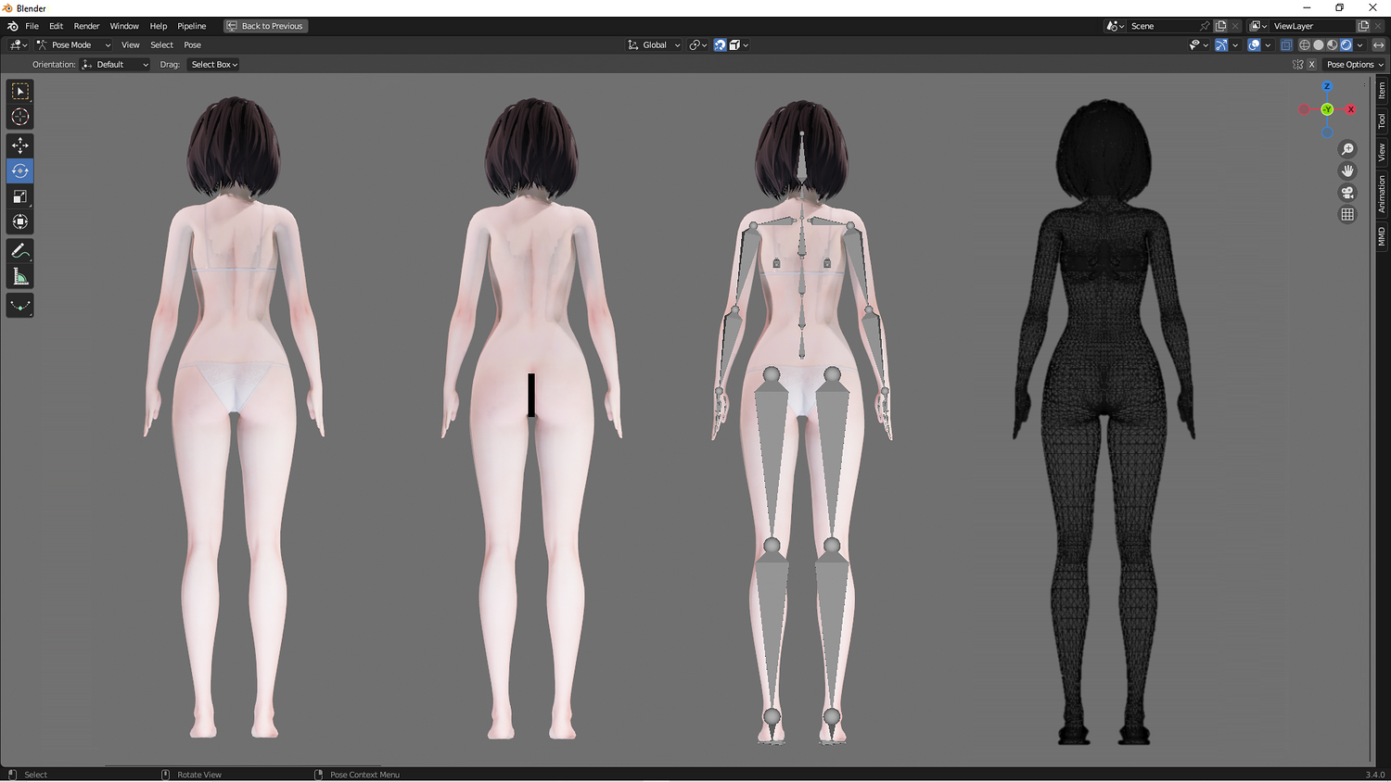This screenshot has height=782, width=1391.
Task: Open the viewport View menu
Action: pos(131,44)
